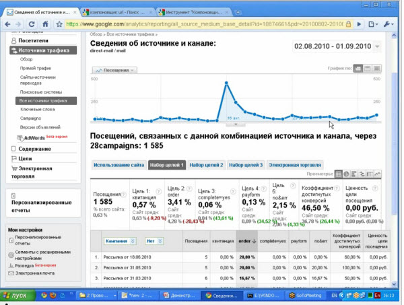This screenshot has height=305, width=404.
Task: Switch the graph to the daily view icon
Action: pos(358,69)
